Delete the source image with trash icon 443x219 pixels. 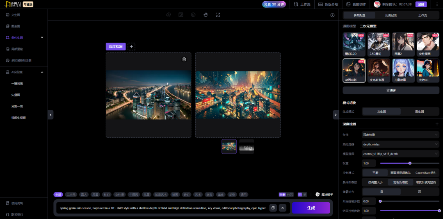click(184, 59)
